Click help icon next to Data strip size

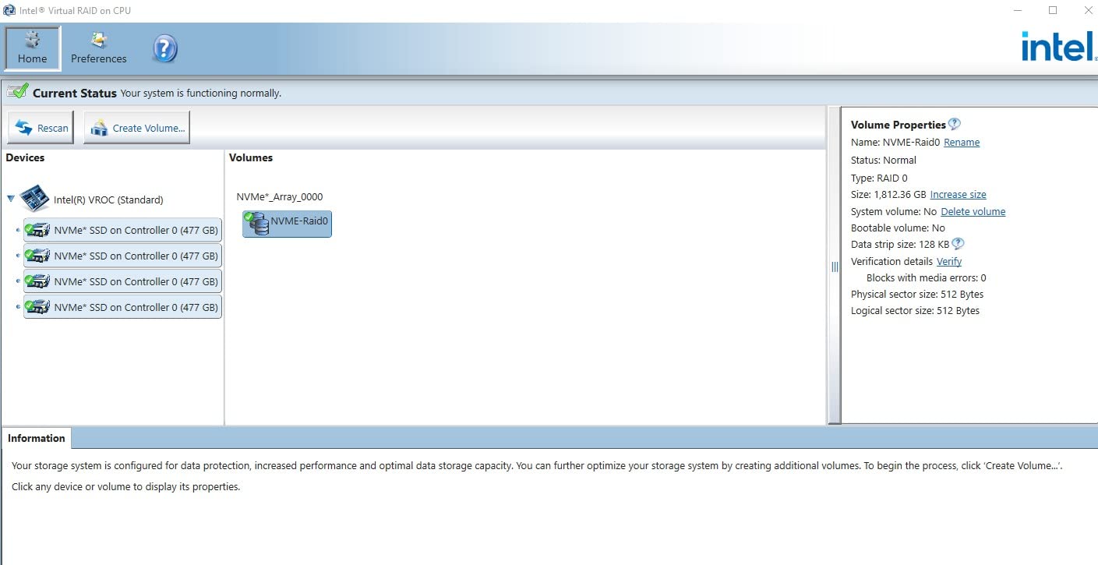(x=958, y=244)
